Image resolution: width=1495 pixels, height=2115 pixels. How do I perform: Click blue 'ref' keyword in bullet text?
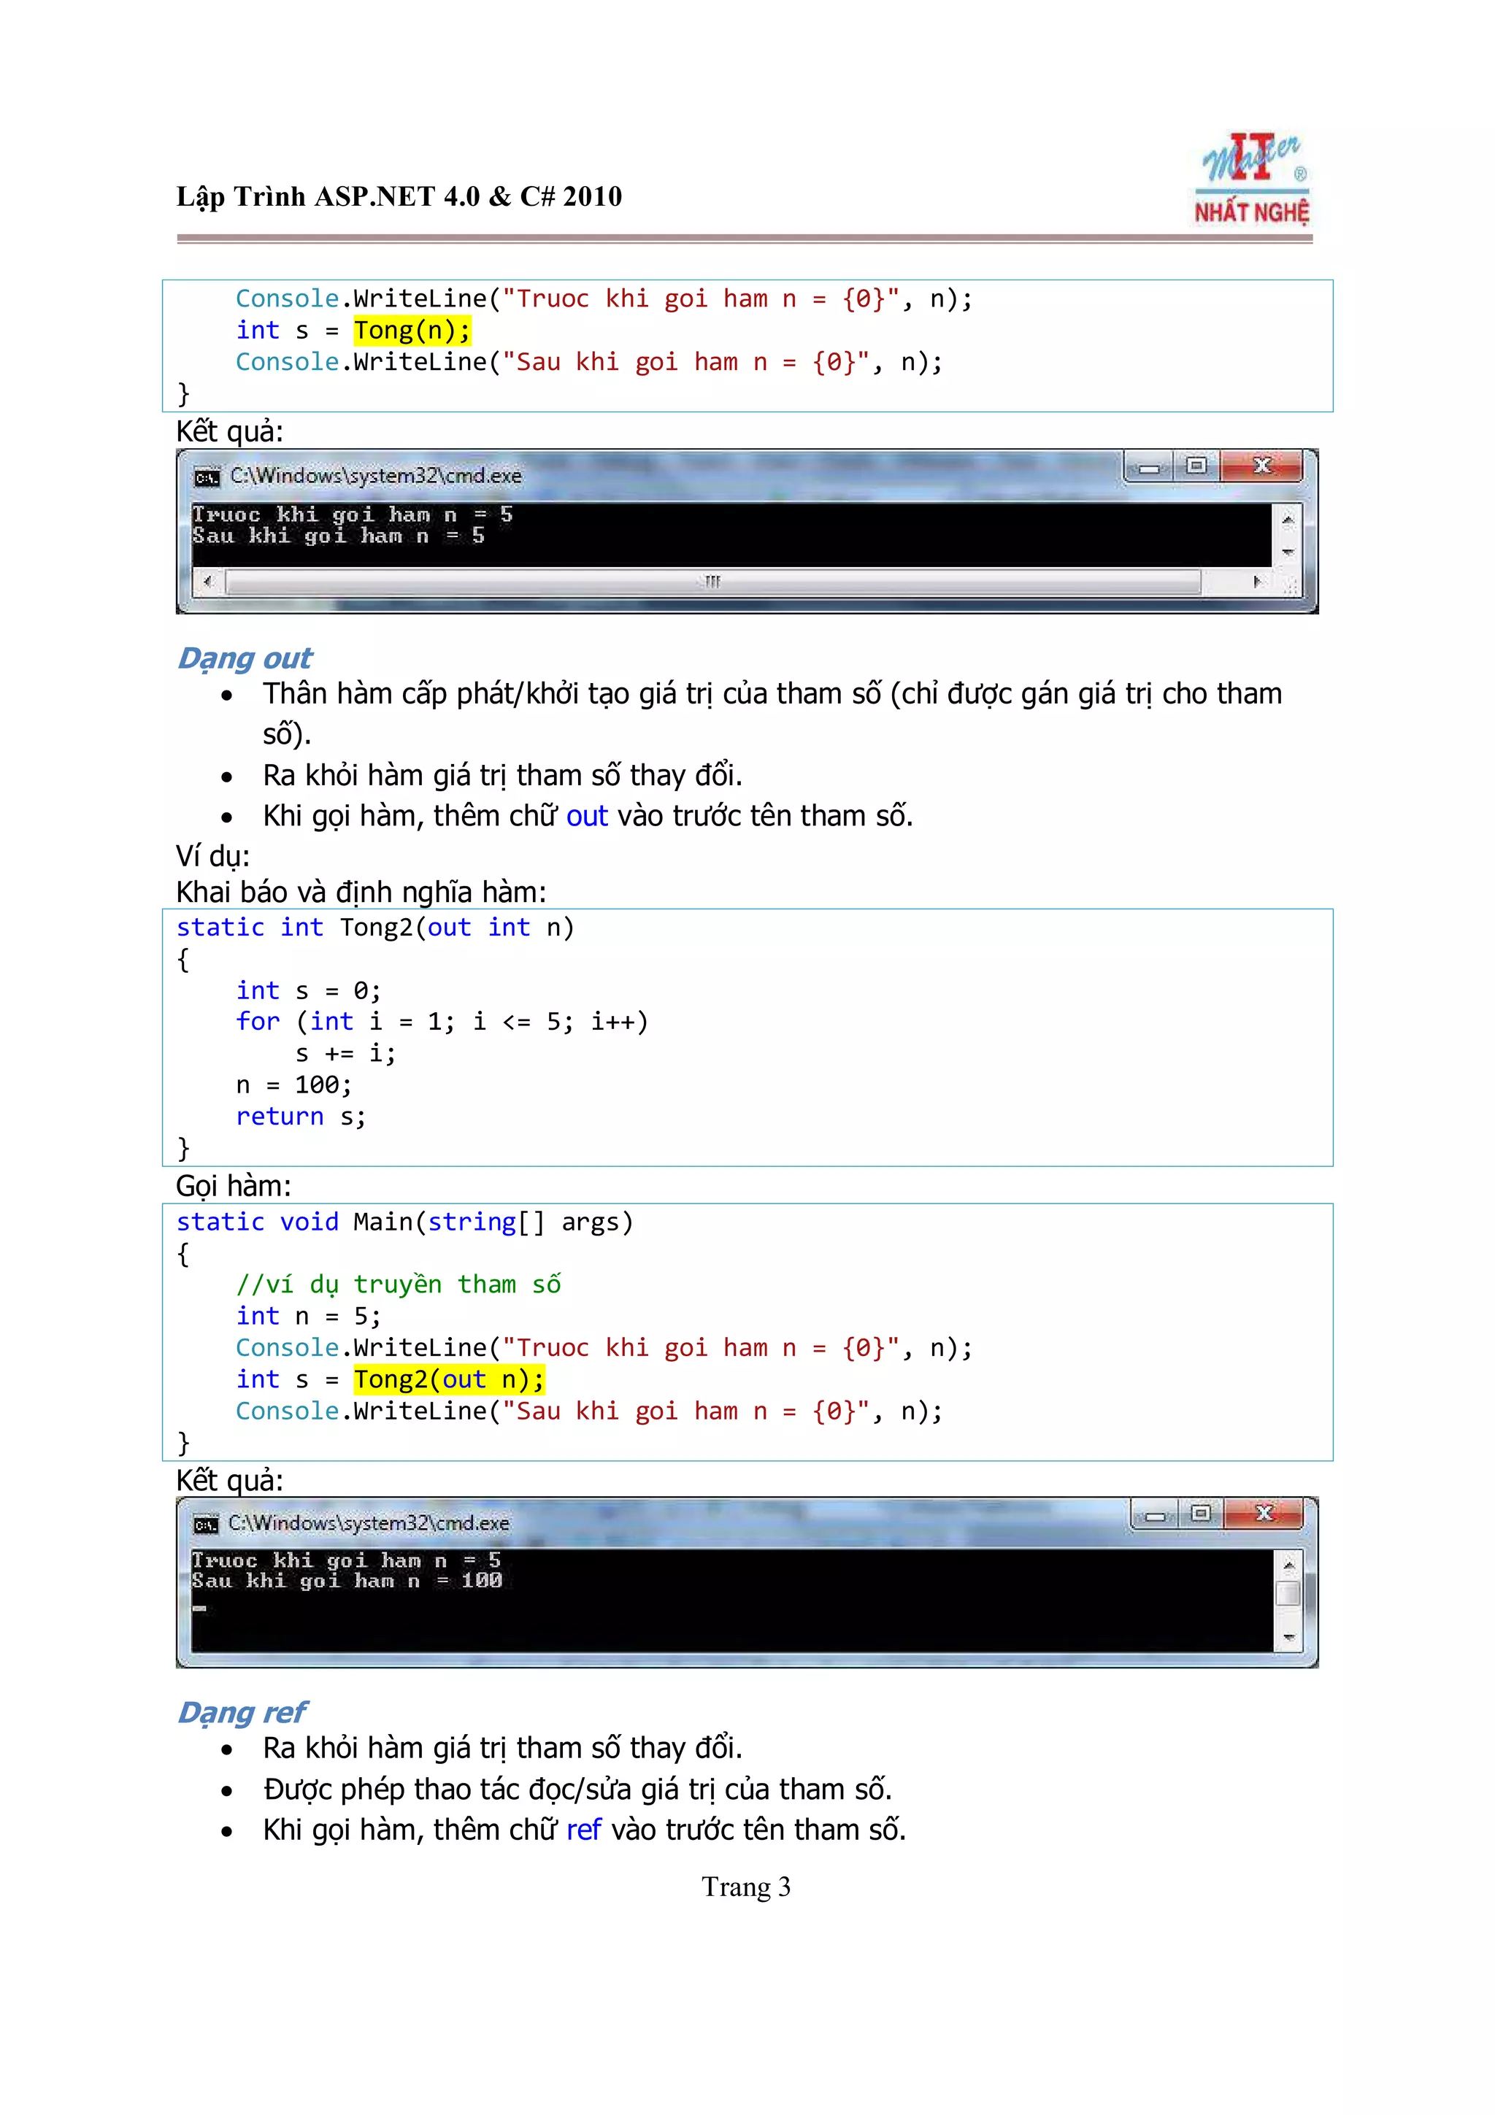pos(583,1830)
